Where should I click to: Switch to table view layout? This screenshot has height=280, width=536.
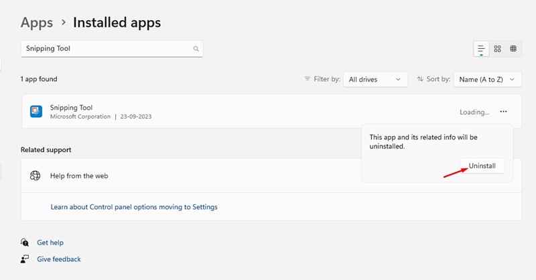click(513, 49)
